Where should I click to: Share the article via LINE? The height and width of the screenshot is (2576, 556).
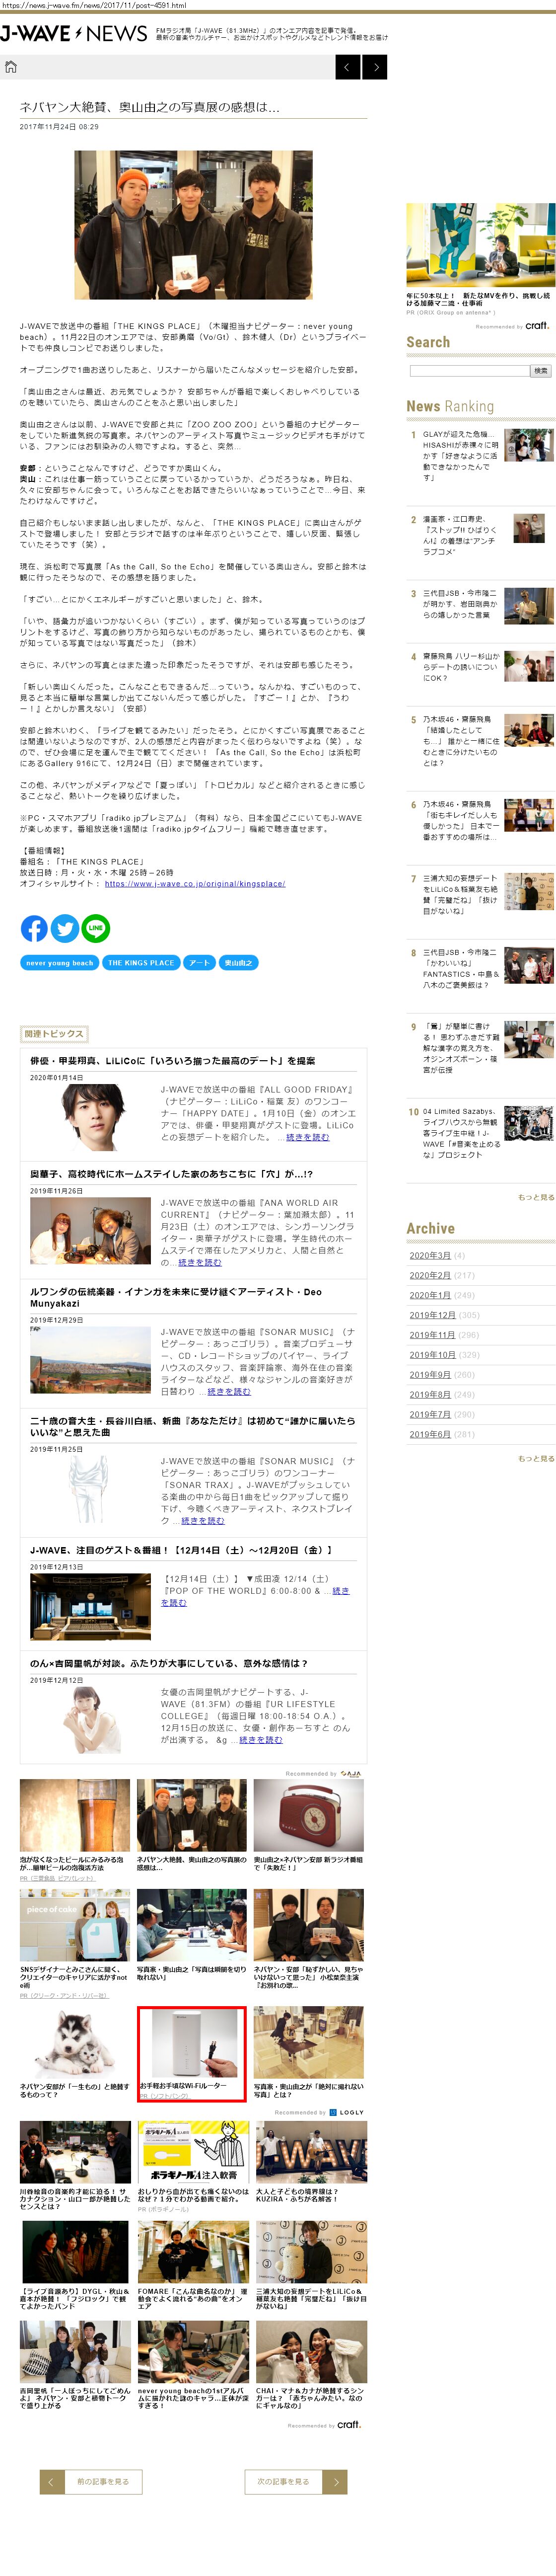click(x=96, y=928)
